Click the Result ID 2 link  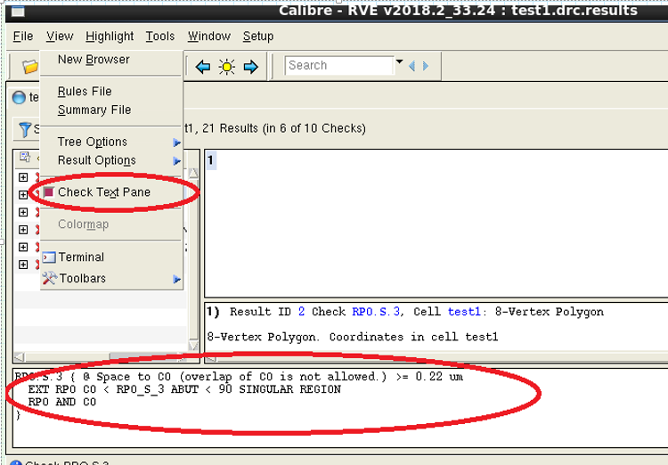coord(301,312)
